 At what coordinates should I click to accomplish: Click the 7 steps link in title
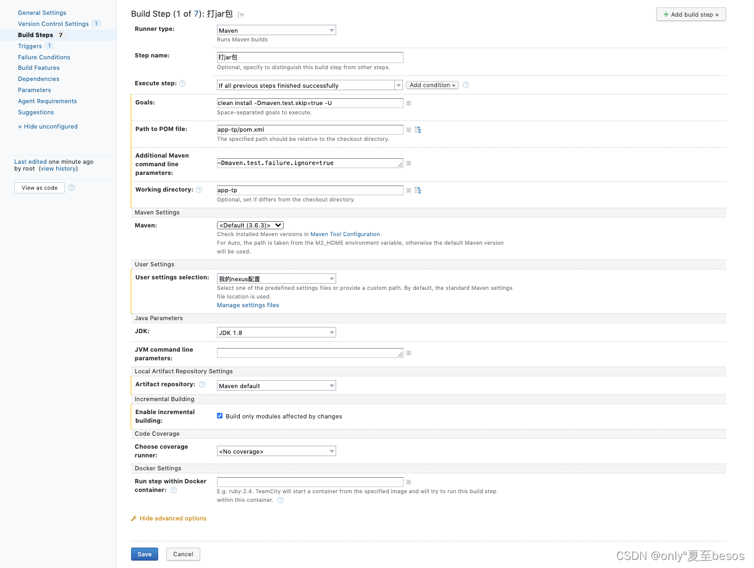click(197, 14)
